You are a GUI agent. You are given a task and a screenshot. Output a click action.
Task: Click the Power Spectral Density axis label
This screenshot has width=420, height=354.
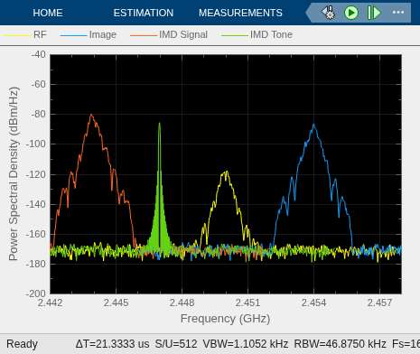[x=14, y=173]
